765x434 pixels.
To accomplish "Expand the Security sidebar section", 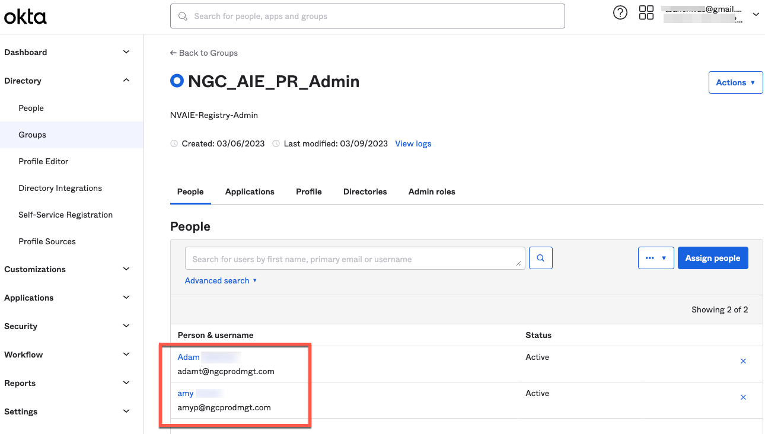I will click(x=126, y=326).
